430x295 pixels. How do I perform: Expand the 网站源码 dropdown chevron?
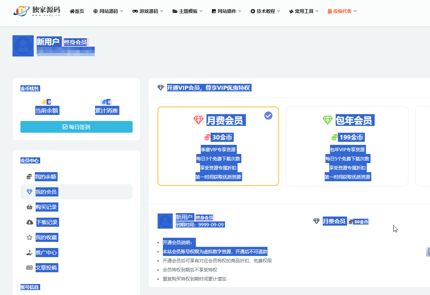point(122,11)
